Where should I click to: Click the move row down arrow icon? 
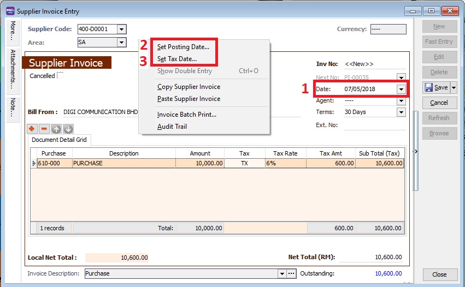tap(68, 129)
